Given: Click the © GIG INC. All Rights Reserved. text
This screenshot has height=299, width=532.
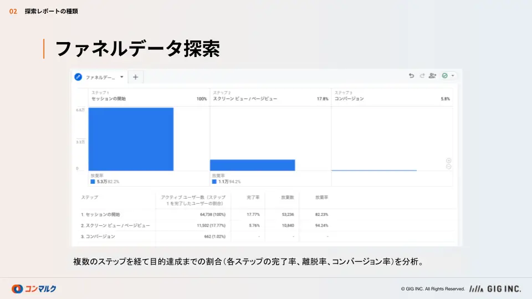Looking at the screenshot, I should pyautogui.click(x=433, y=289).
